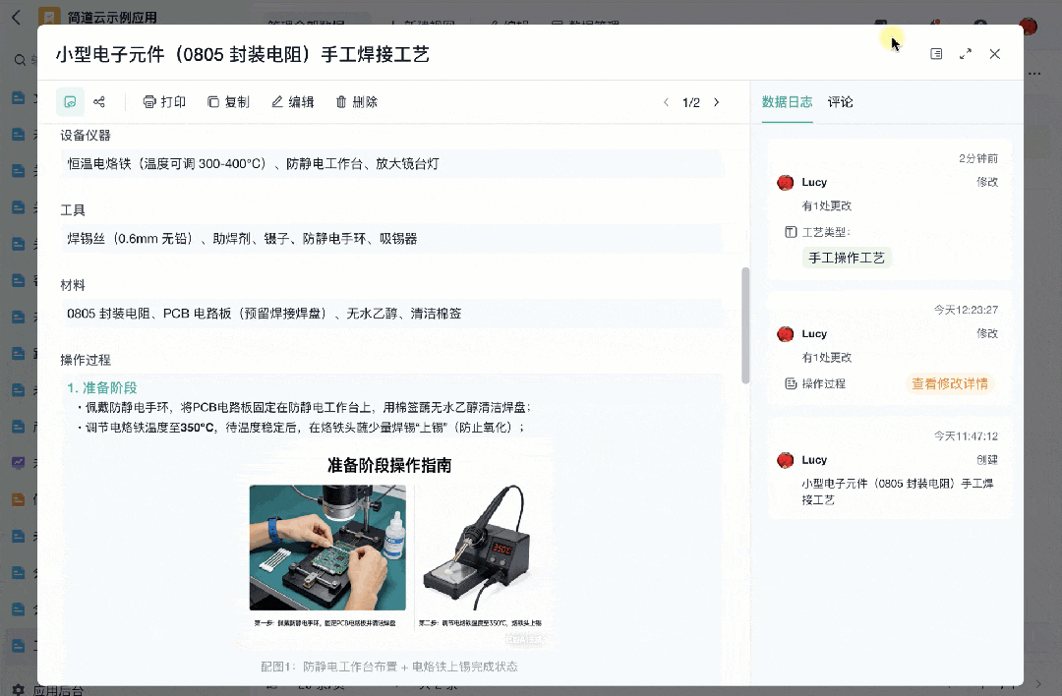Toggle the side panel layout icon

pyautogui.click(x=936, y=53)
